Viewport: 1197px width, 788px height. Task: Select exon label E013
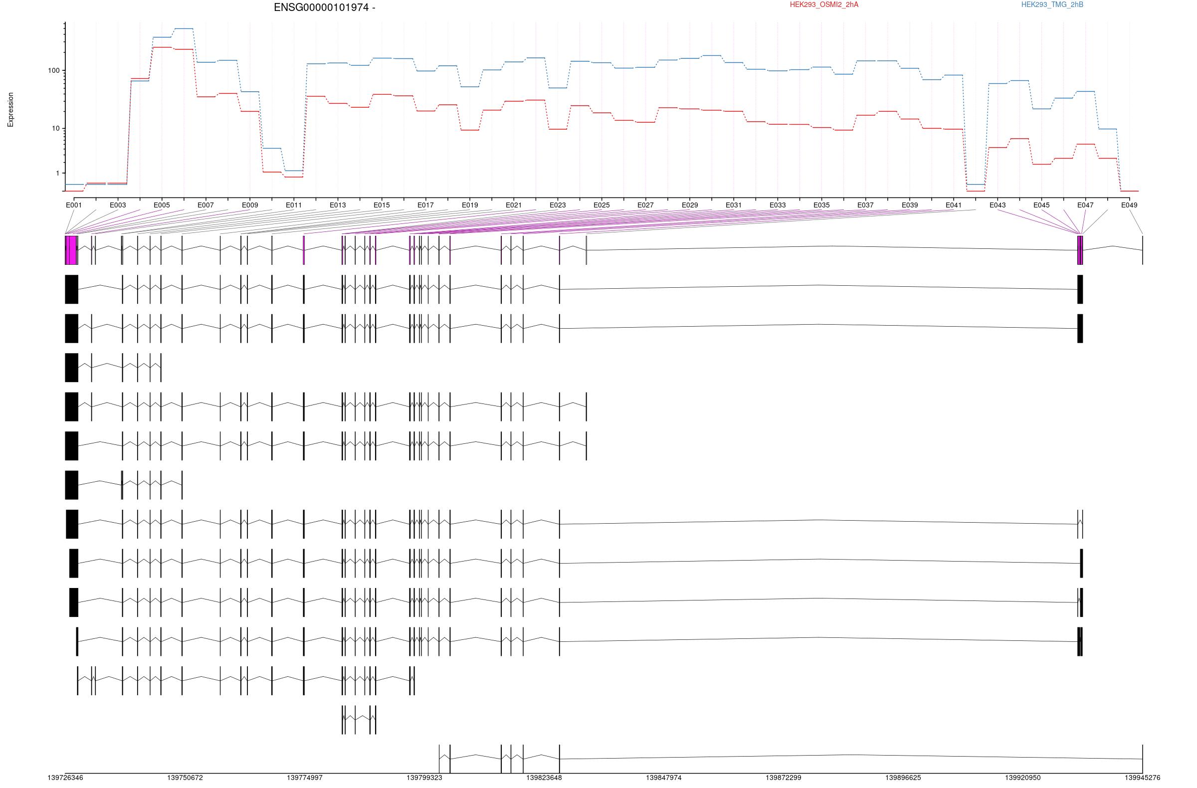coord(338,205)
